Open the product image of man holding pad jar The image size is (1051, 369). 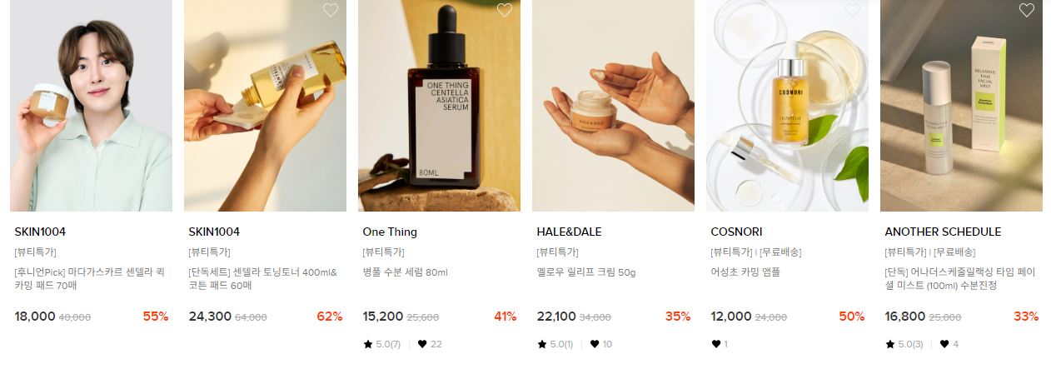[91, 106]
